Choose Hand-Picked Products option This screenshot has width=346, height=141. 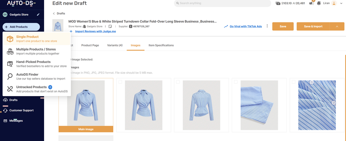click(x=37, y=64)
